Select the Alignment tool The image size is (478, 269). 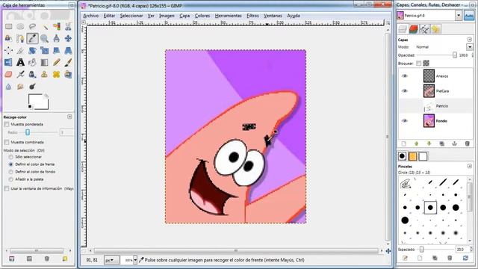pos(8,50)
